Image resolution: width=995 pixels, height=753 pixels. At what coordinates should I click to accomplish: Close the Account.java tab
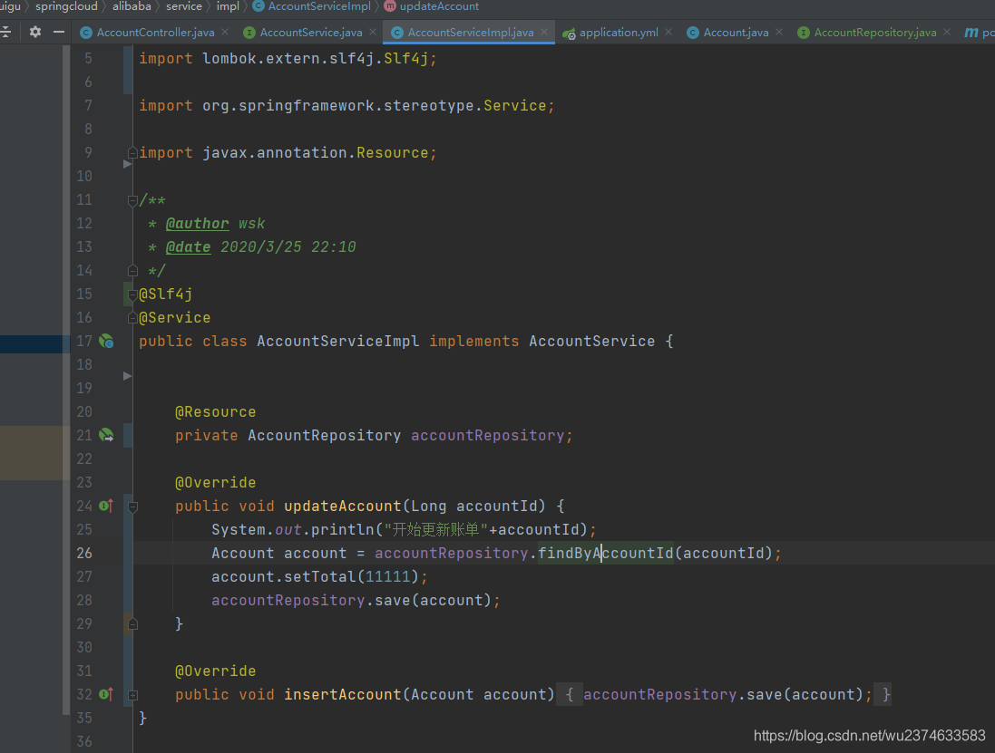click(x=778, y=32)
